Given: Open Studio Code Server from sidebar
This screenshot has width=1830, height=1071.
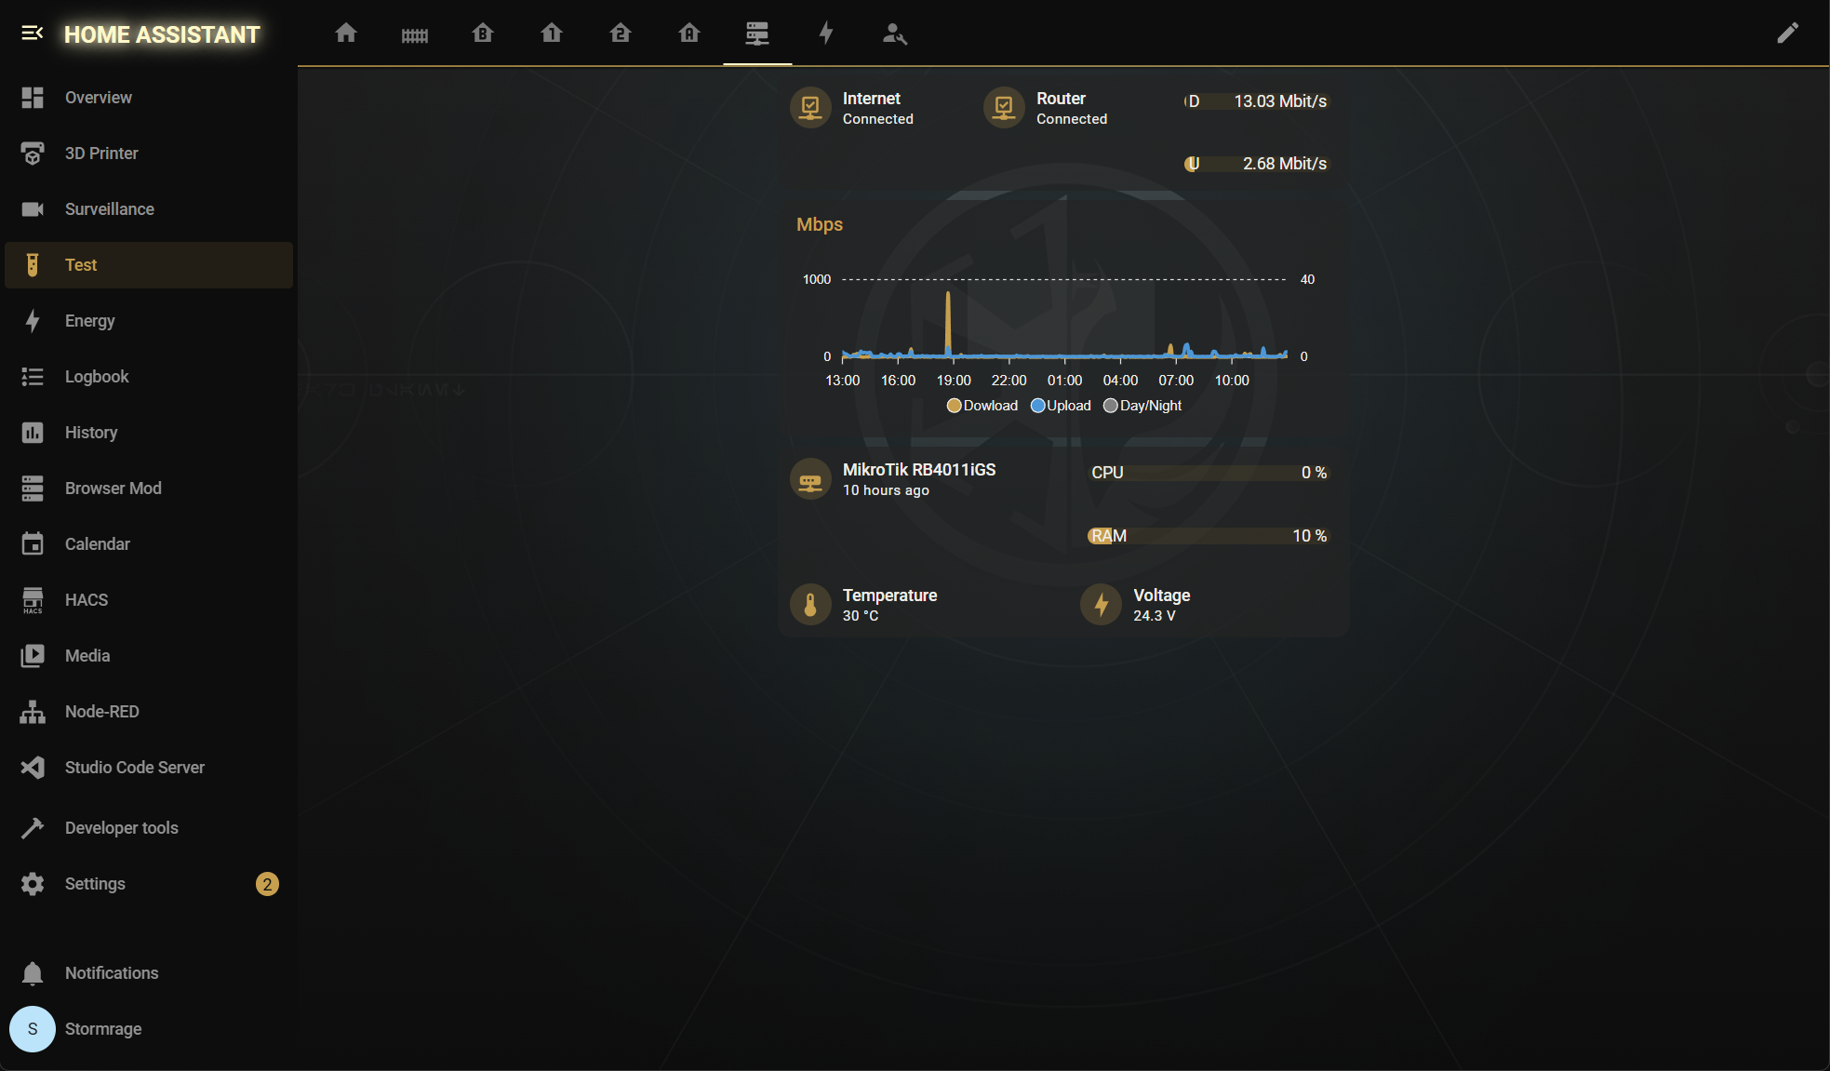Looking at the screenshot, I should [134, 768].
